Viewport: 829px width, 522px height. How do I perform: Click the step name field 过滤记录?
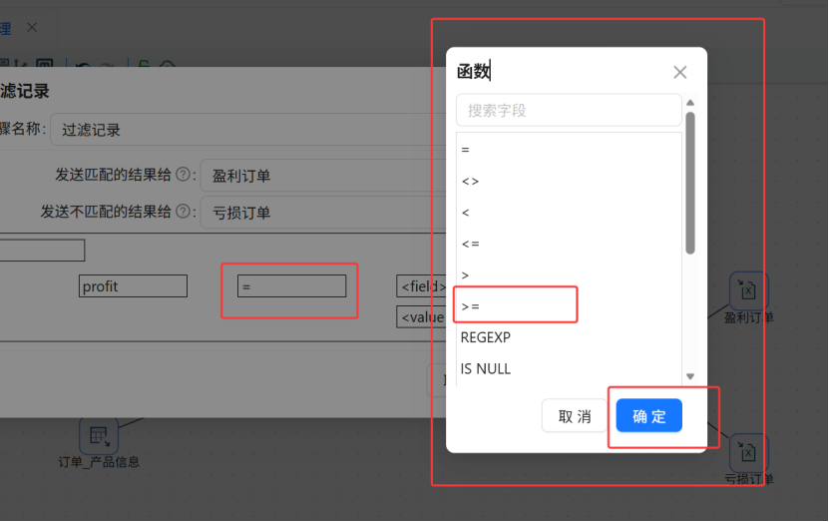248,130
